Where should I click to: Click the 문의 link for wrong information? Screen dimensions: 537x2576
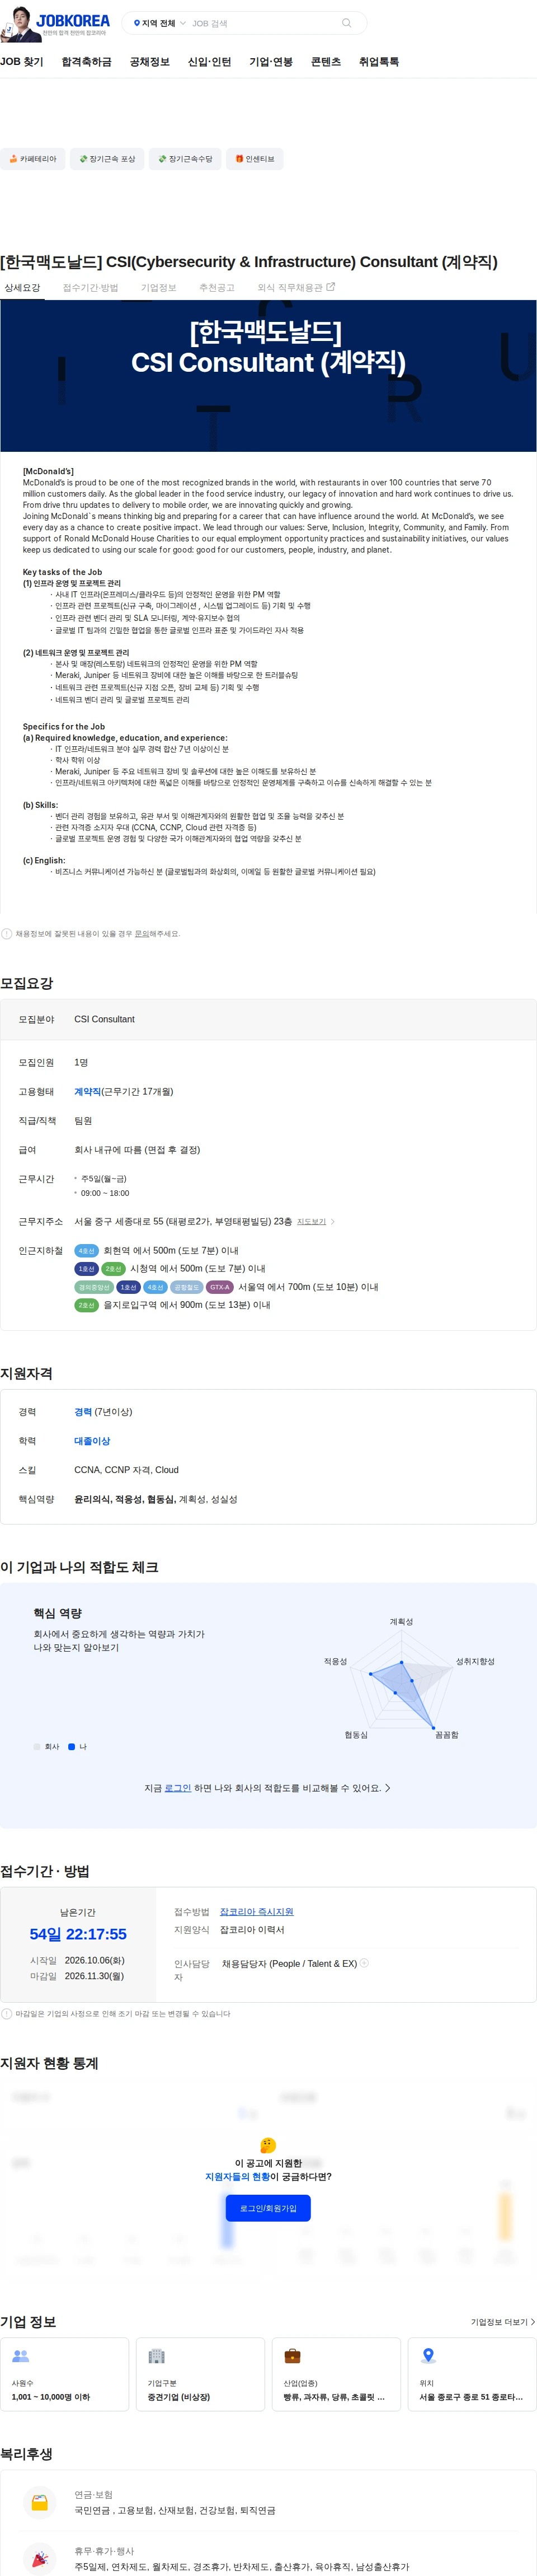[142, 933]
